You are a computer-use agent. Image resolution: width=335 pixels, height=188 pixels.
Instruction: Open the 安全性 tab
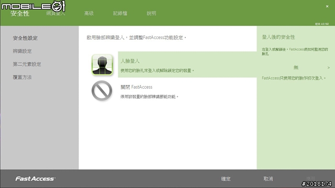pyautogui.click(x=20, y=14)
